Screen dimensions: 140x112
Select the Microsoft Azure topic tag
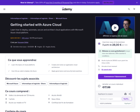(x=12, y=84)
